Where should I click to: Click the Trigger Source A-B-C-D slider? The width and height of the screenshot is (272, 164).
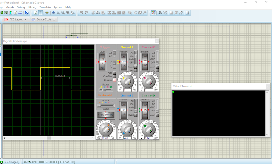106,90
